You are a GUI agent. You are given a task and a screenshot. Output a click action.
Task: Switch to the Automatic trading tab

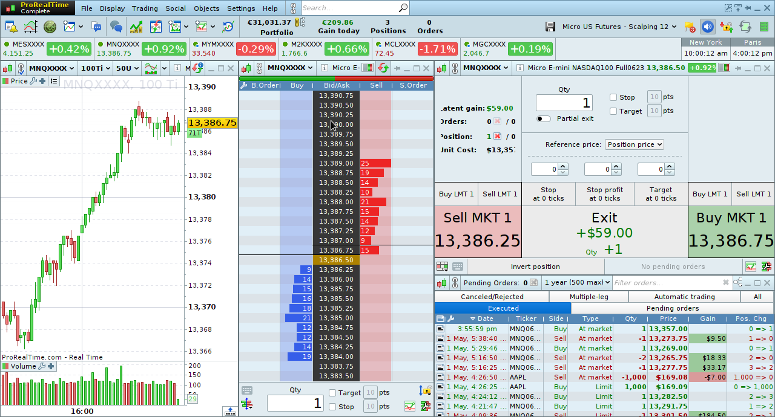pos(684,297)
